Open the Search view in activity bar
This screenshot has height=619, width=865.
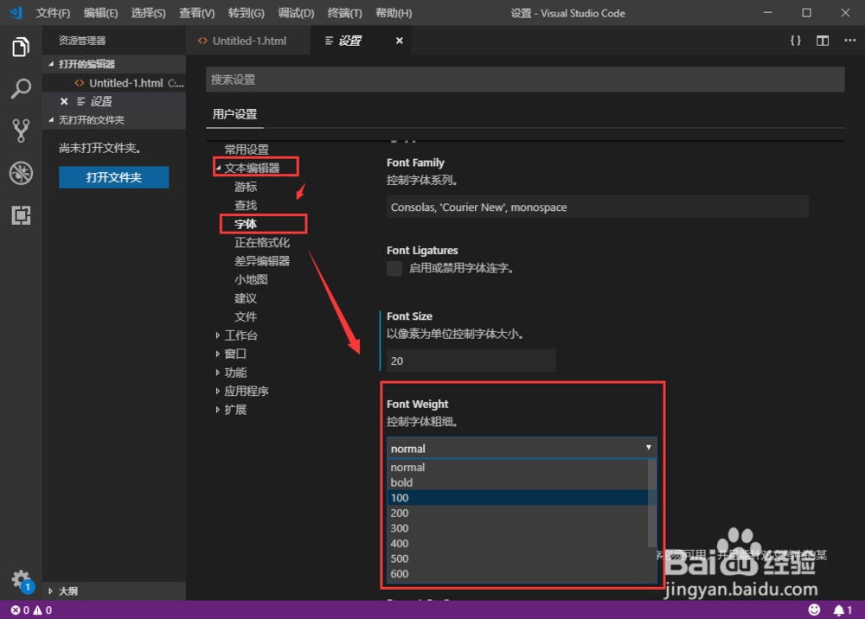pos(21,88)
